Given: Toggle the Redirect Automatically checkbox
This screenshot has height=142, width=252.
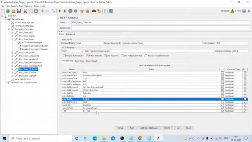Looking at the screenshot, I should coord(64,56).
